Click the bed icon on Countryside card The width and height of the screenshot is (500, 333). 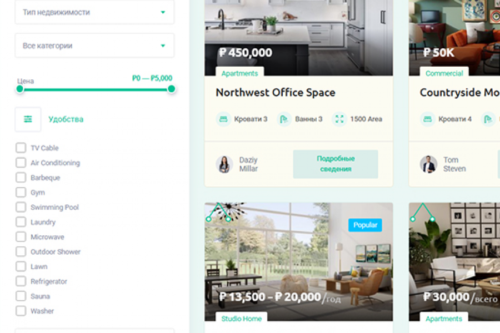[x=427, y=119]
